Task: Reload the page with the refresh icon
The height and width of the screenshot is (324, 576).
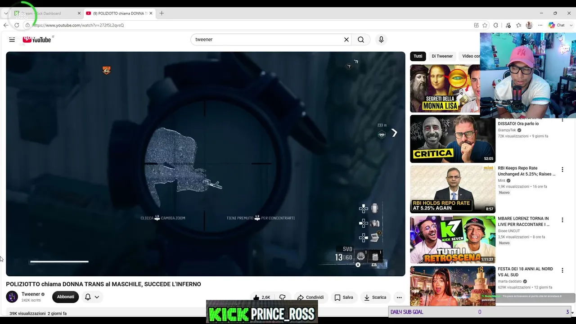Action: tap(17, 25)
